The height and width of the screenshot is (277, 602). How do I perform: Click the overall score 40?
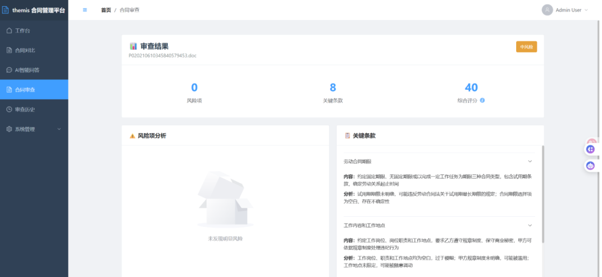click(x=471, y=88)
